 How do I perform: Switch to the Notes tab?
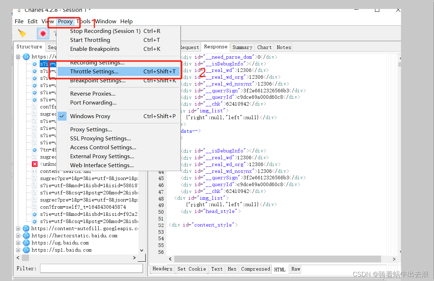point(284,47)
